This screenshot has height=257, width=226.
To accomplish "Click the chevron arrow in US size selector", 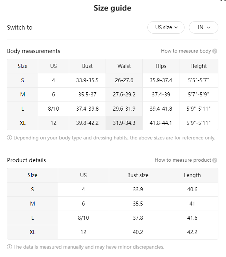I will click(176, 27).
